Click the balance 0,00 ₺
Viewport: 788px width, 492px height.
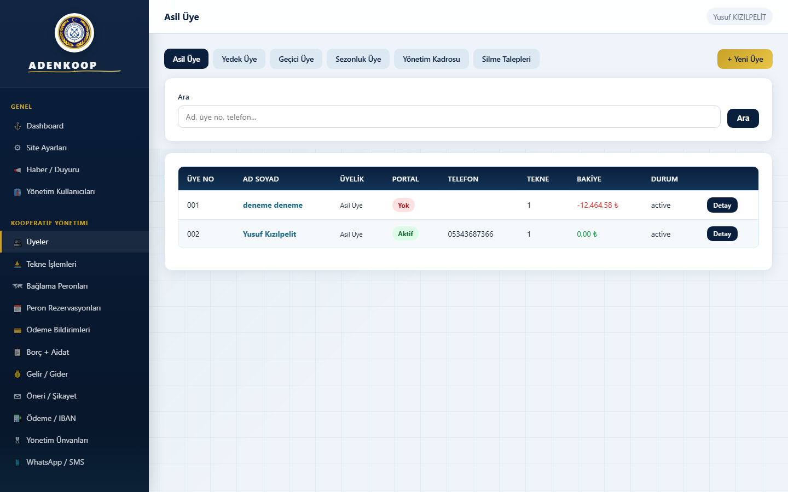click(587, 234)
